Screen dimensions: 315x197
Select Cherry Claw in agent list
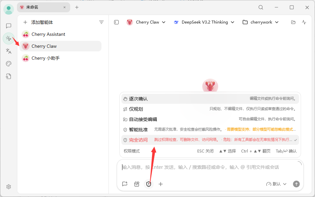pyautogui.click(x=60, y=46)
